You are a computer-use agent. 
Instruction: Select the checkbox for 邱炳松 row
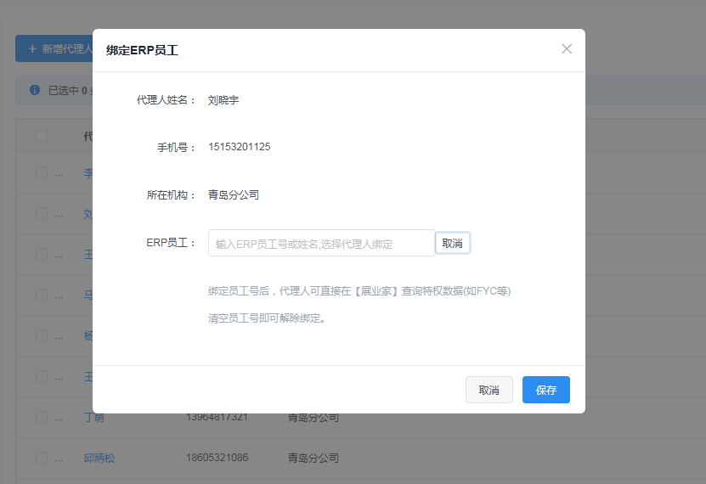(x=42, y=458)
